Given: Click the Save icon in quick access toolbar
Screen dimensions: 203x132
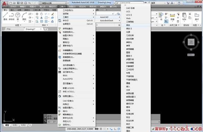Looking at the screenshot, I should point(18,3).
